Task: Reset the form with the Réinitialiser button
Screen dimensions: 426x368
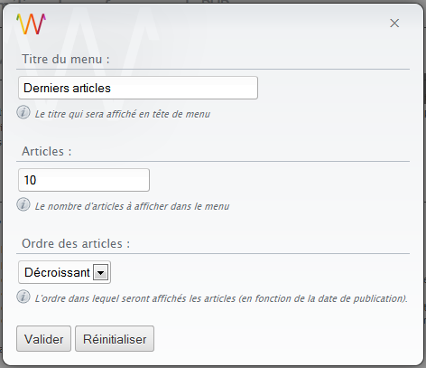Action: (x=115, y=339)
